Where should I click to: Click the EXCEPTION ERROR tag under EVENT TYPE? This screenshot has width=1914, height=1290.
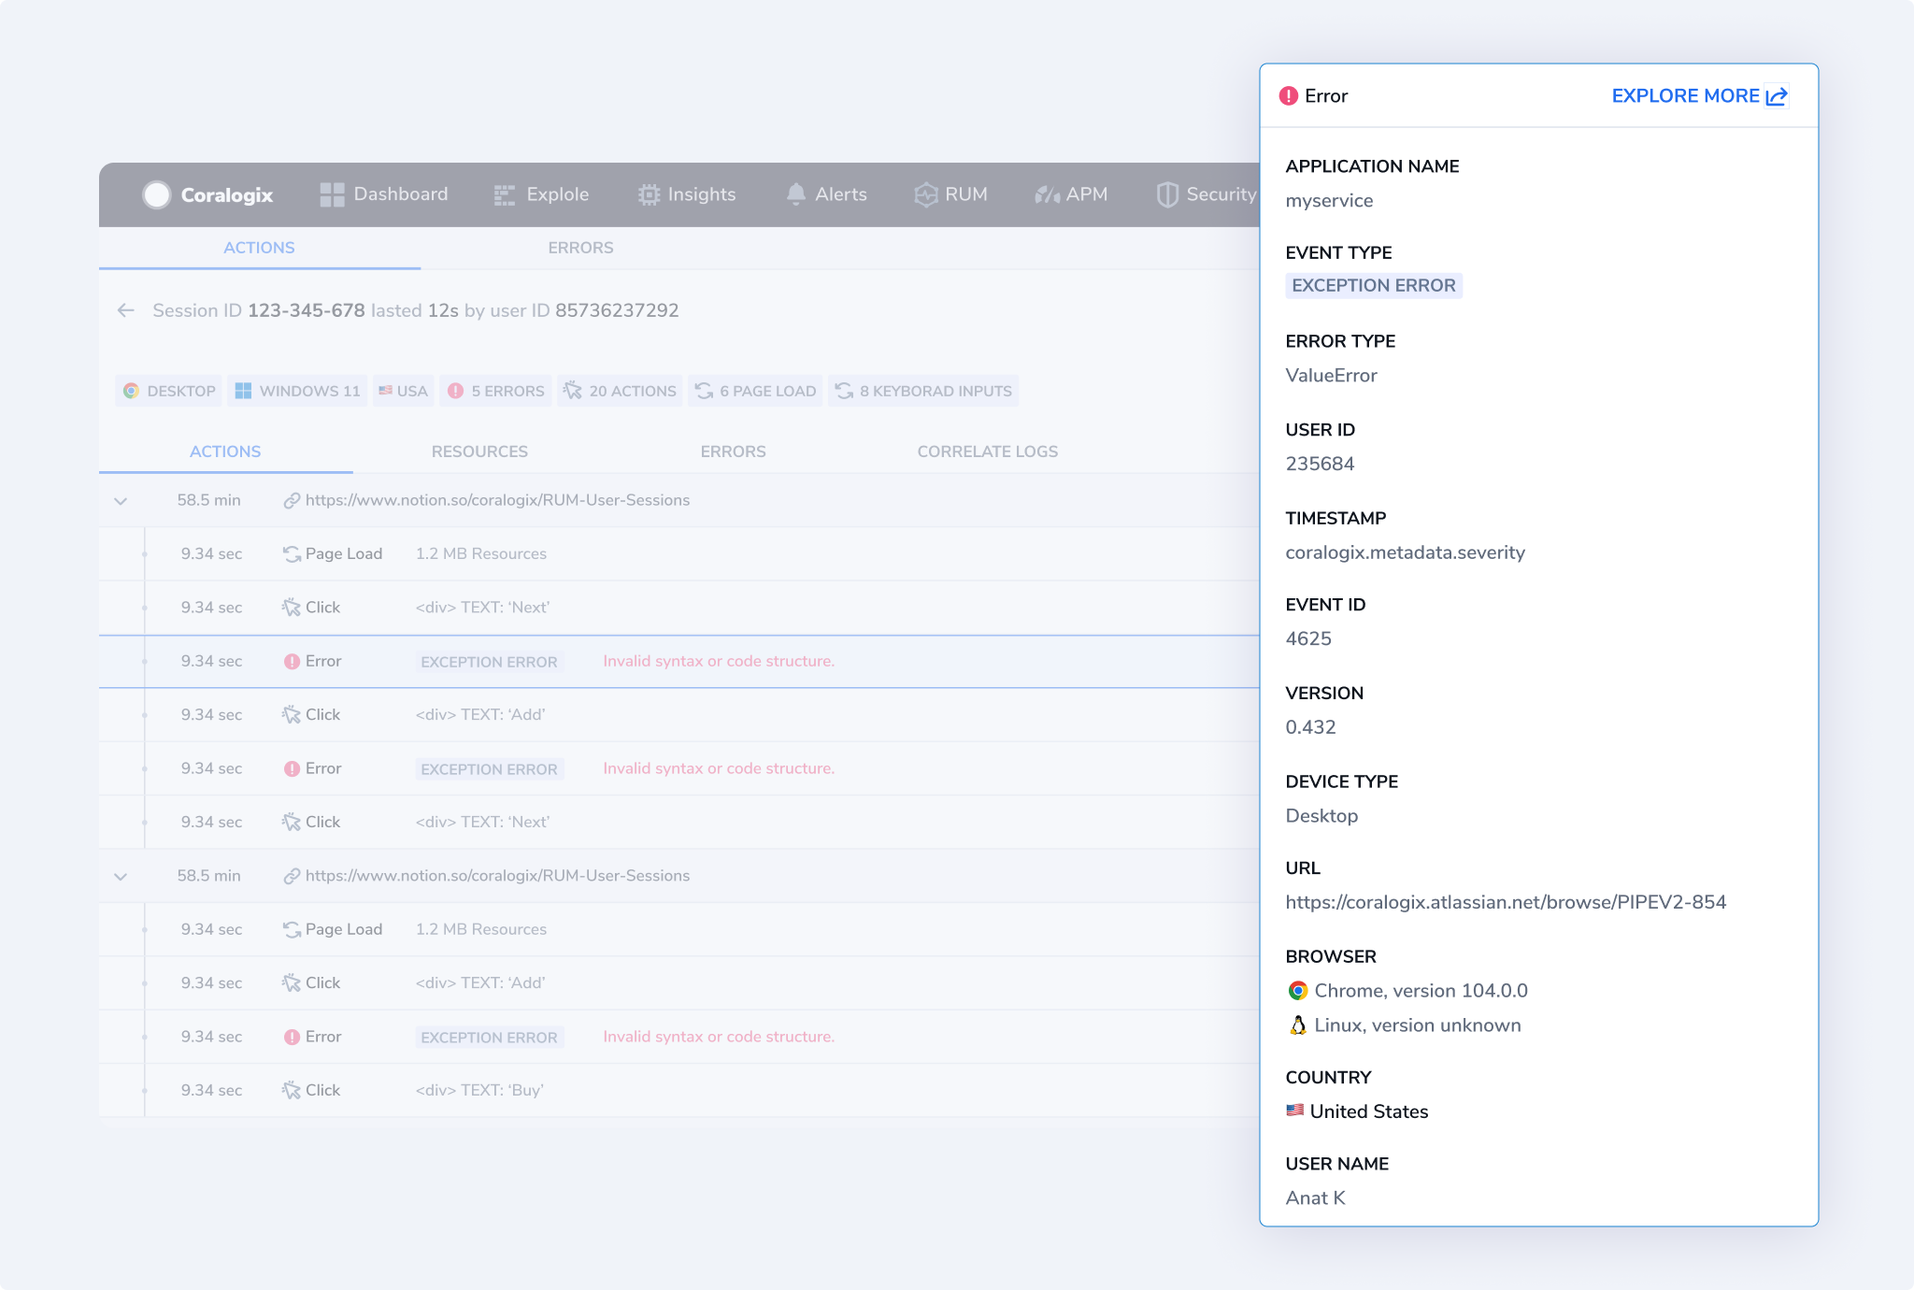1374,285
